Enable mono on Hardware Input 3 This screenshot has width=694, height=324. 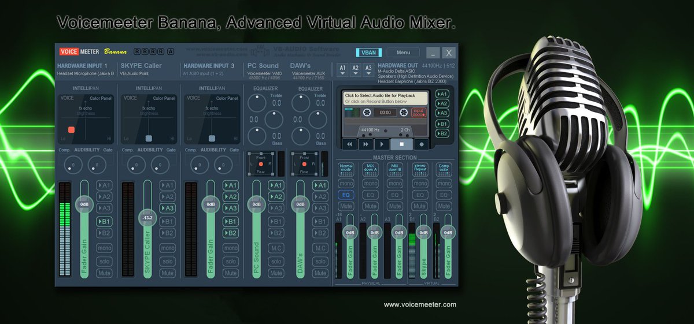230,248
